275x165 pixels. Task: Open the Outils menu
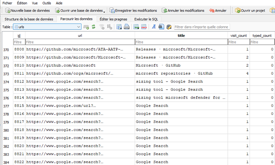click(46, 3)
